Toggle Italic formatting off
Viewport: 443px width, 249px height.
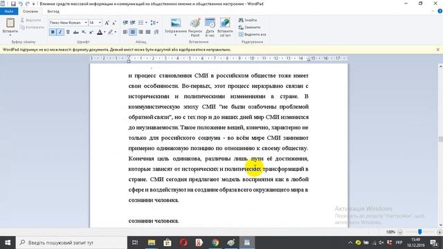pos(60,33)
